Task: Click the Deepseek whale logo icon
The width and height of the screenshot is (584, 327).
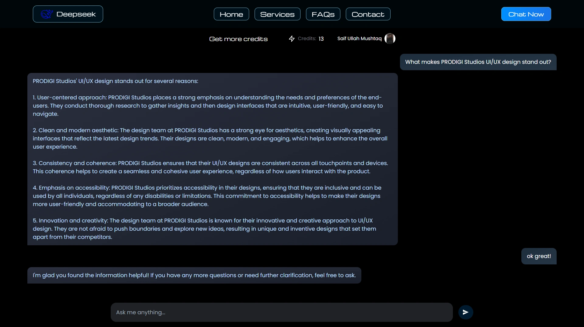Action: (x=47, y=14)
